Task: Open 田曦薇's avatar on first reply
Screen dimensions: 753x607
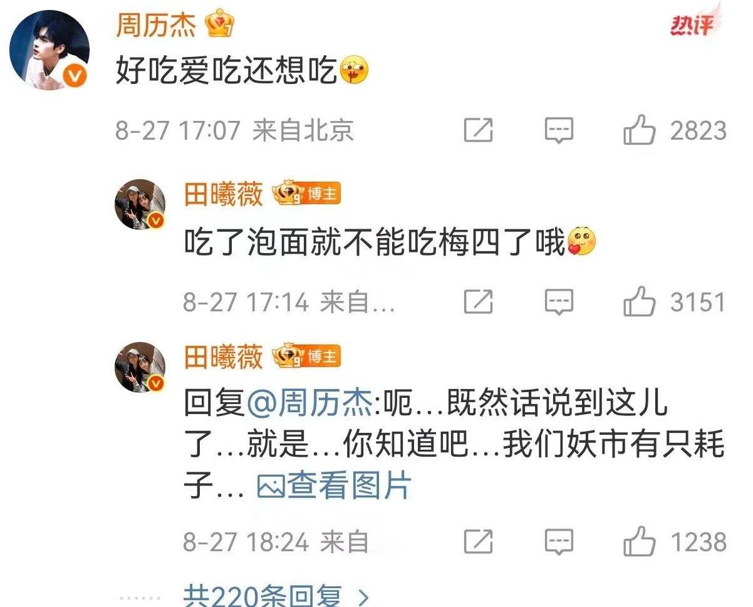Action: (140, 205)
